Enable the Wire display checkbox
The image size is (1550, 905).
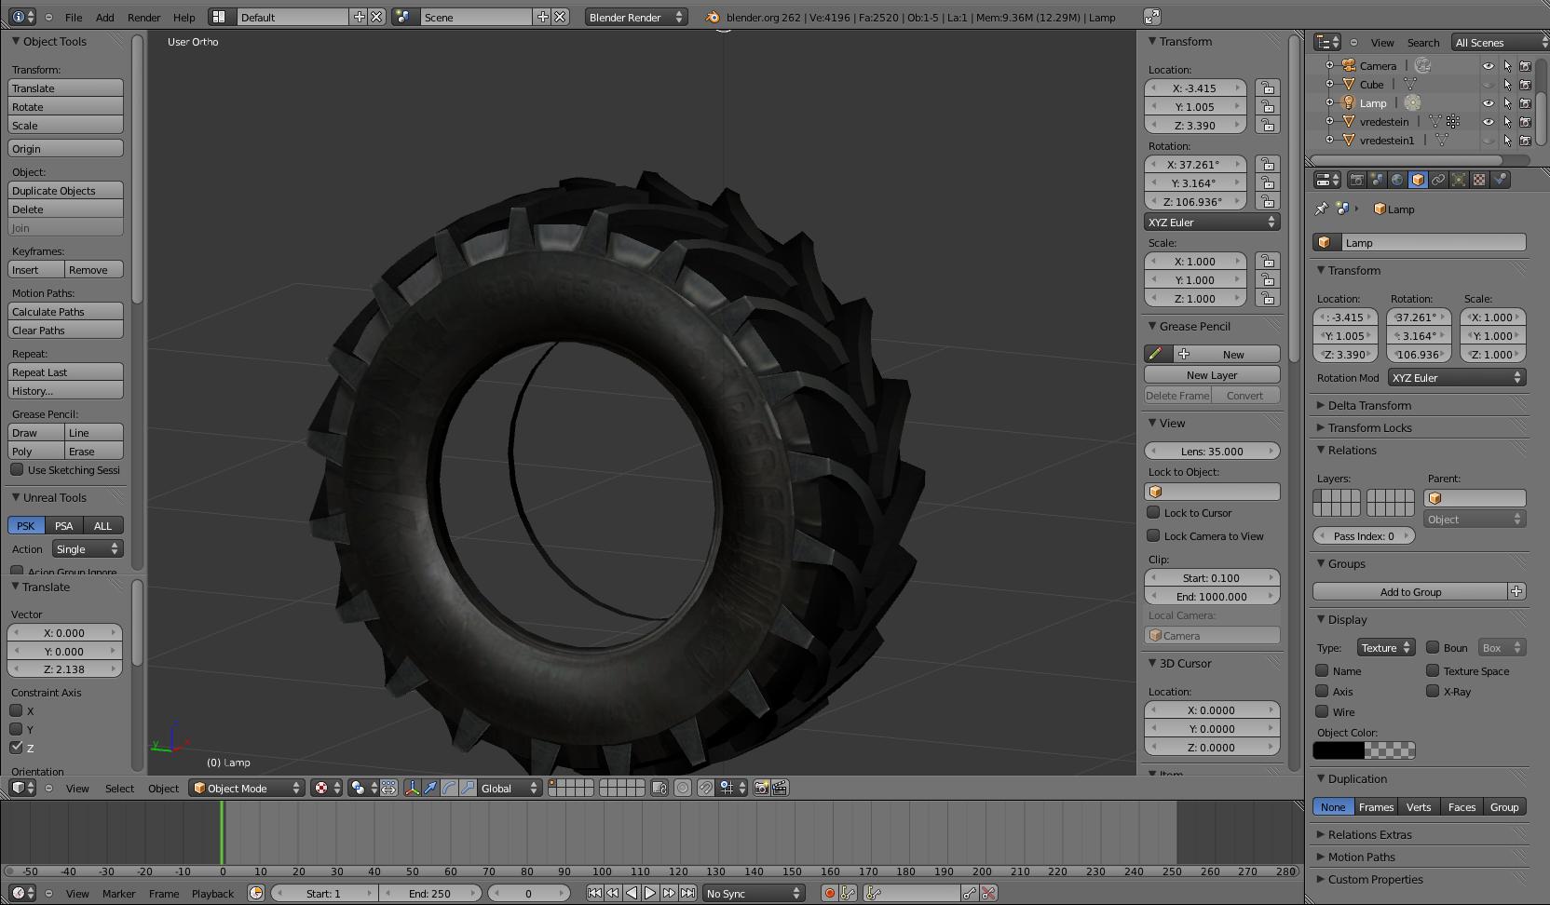(x=1322, y=711)
